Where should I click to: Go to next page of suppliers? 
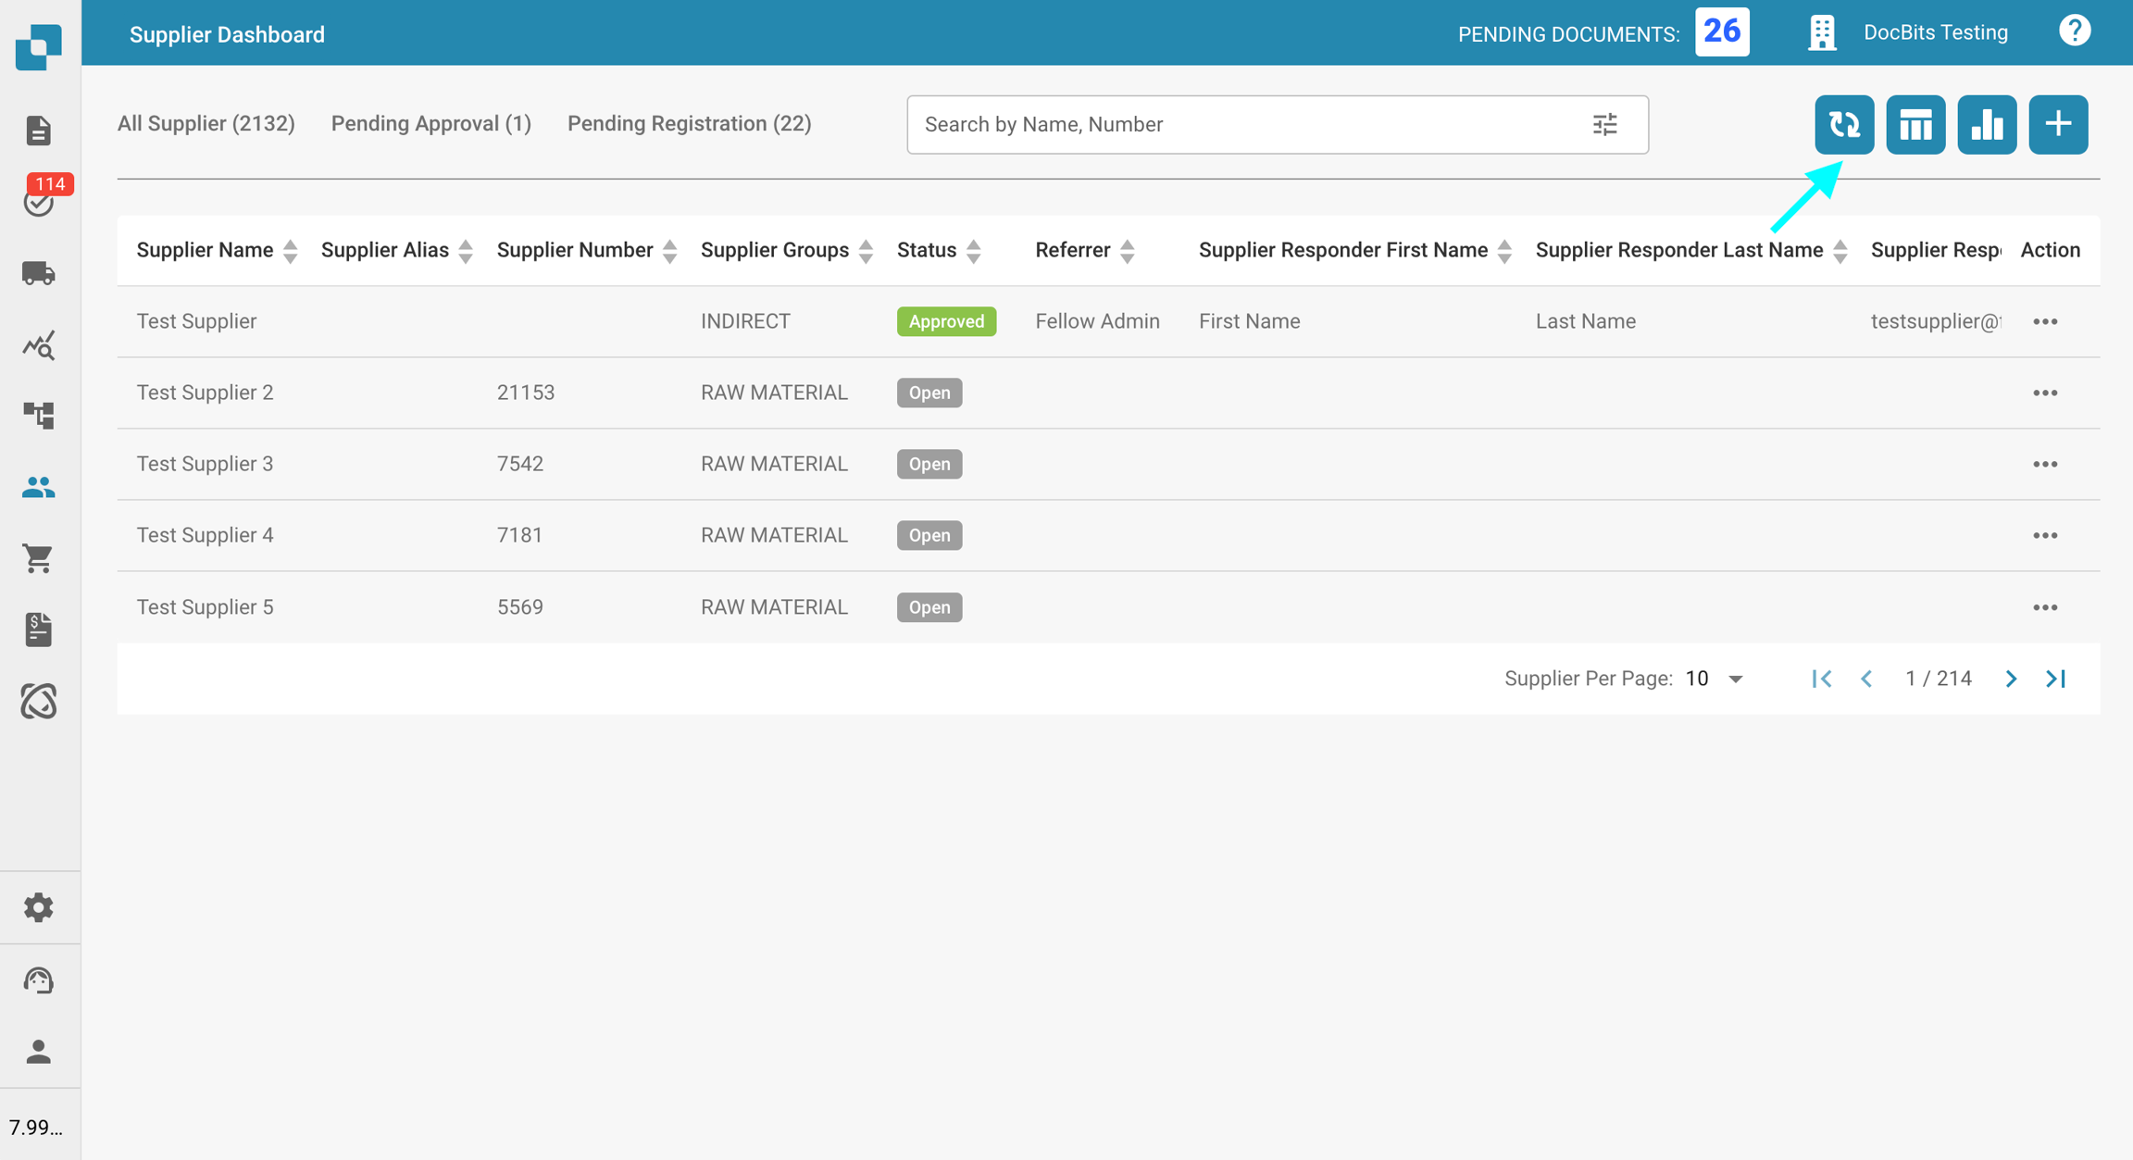click(2010, 679)
